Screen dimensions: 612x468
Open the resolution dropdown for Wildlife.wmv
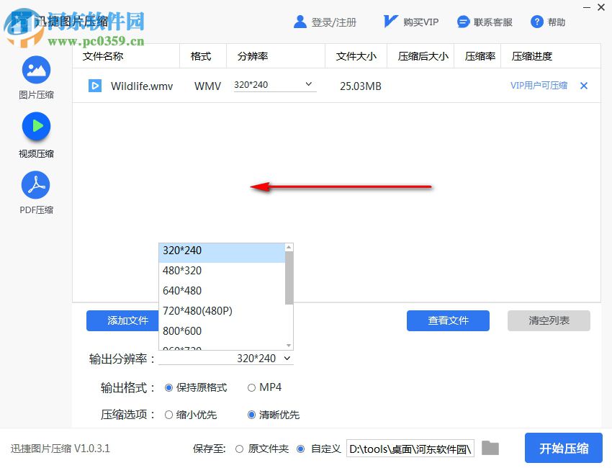coord(309,84)
